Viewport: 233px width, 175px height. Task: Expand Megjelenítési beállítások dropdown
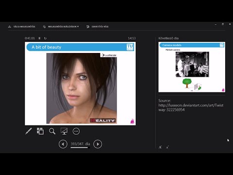tap(61, 27)
